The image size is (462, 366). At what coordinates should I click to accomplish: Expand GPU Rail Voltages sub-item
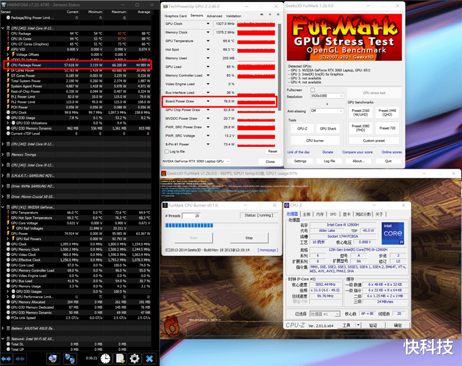[8, 228]
